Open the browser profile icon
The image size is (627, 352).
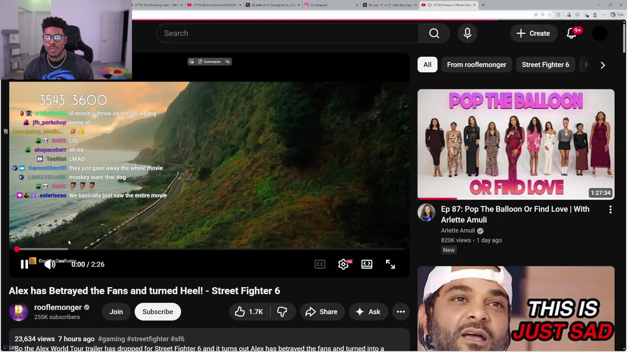(x=595, y=15)
